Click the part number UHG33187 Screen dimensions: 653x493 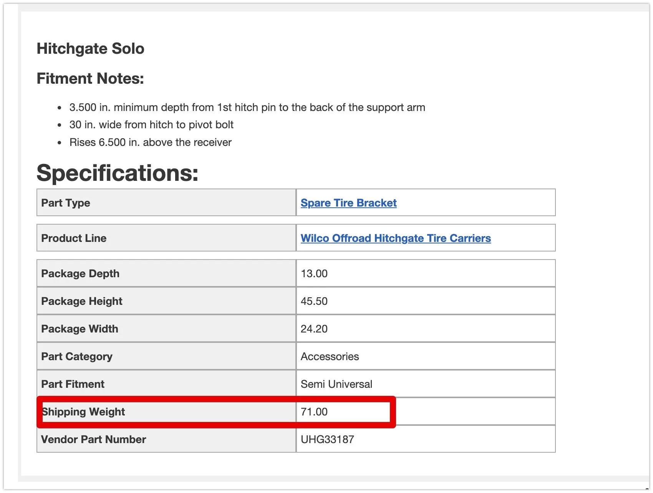point(327,439)
